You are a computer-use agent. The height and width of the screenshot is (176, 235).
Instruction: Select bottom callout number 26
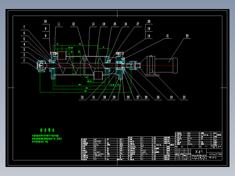point(146,97)
